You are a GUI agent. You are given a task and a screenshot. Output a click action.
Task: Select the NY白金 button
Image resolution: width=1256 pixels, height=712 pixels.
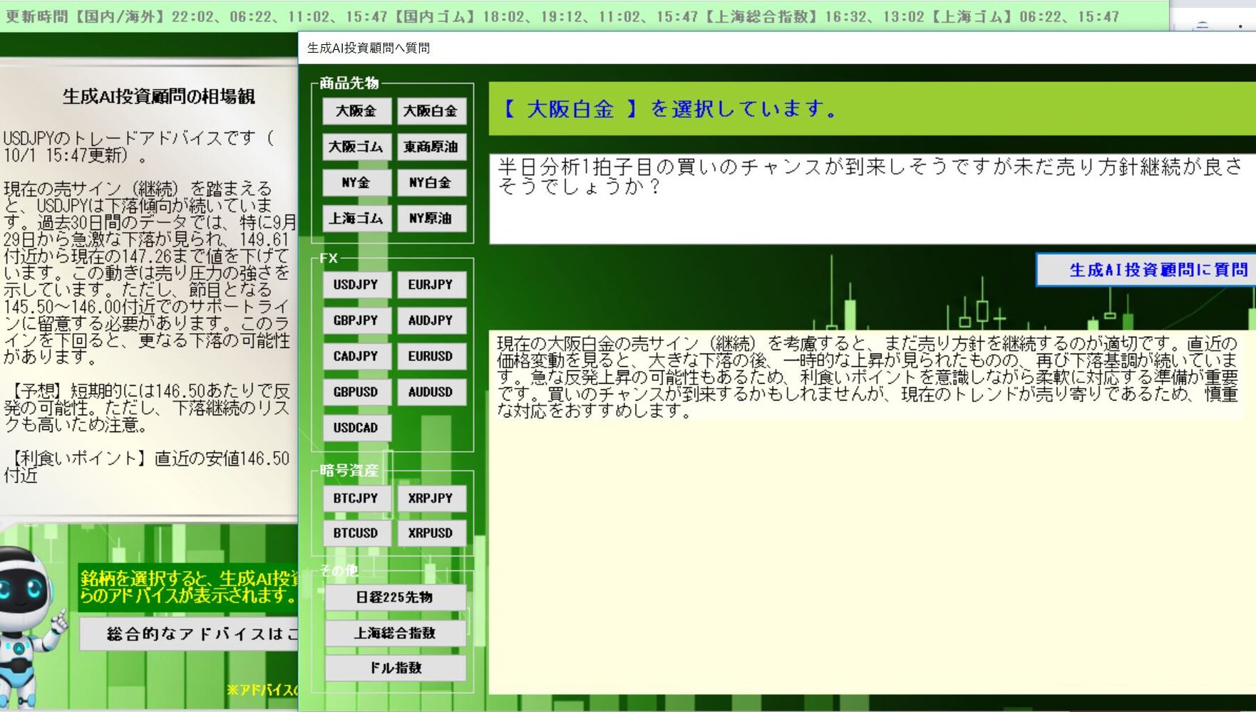point(431,182)
